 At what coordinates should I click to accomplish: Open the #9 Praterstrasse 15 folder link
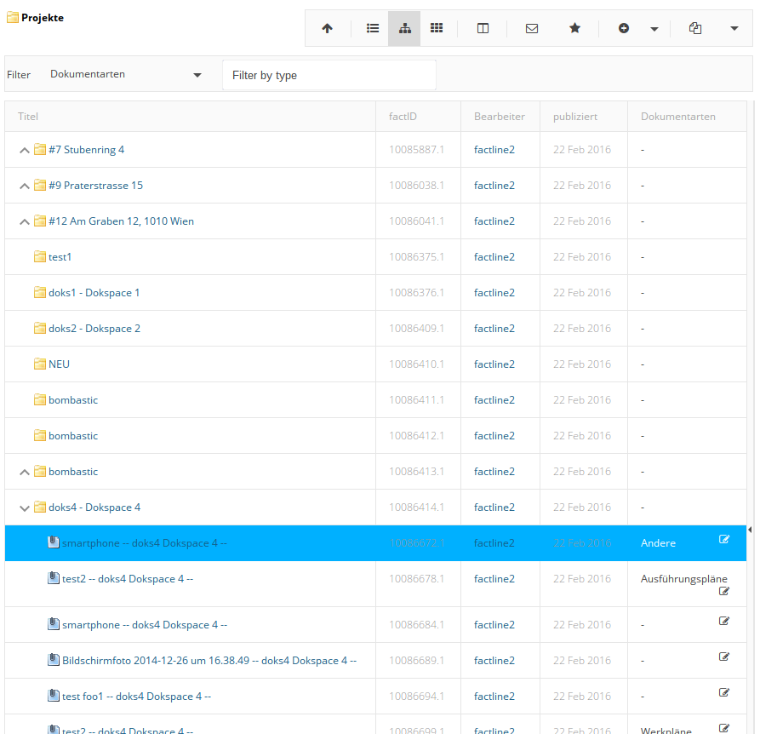tap(95, 186)
